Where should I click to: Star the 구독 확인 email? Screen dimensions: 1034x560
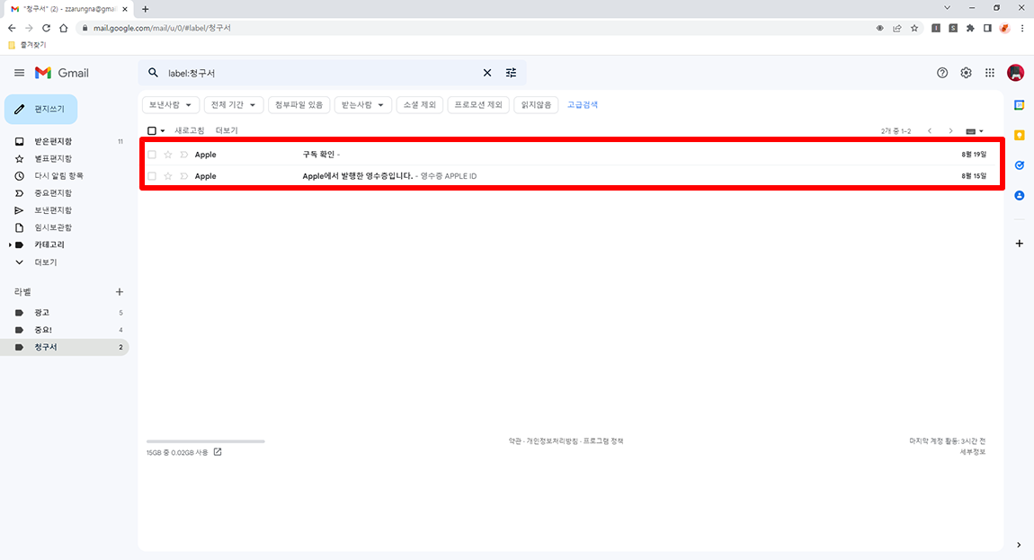tap(167, 155)
